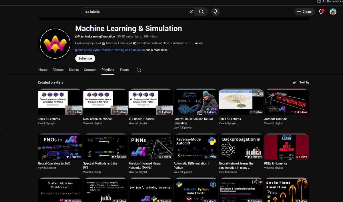
Task: Open the Spectral Methods FFT thumbnail
Action: 105,147
